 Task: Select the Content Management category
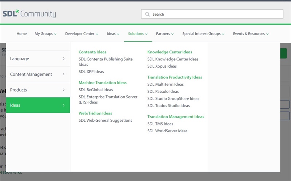[x=38, y=74]
